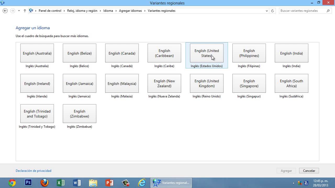Click the search magnifier icon
The image size is (335, 188).
coord(328,11)
